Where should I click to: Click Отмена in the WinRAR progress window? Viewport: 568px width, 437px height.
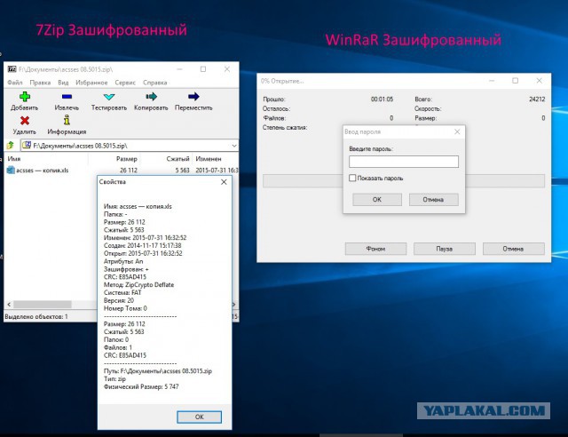513,249
